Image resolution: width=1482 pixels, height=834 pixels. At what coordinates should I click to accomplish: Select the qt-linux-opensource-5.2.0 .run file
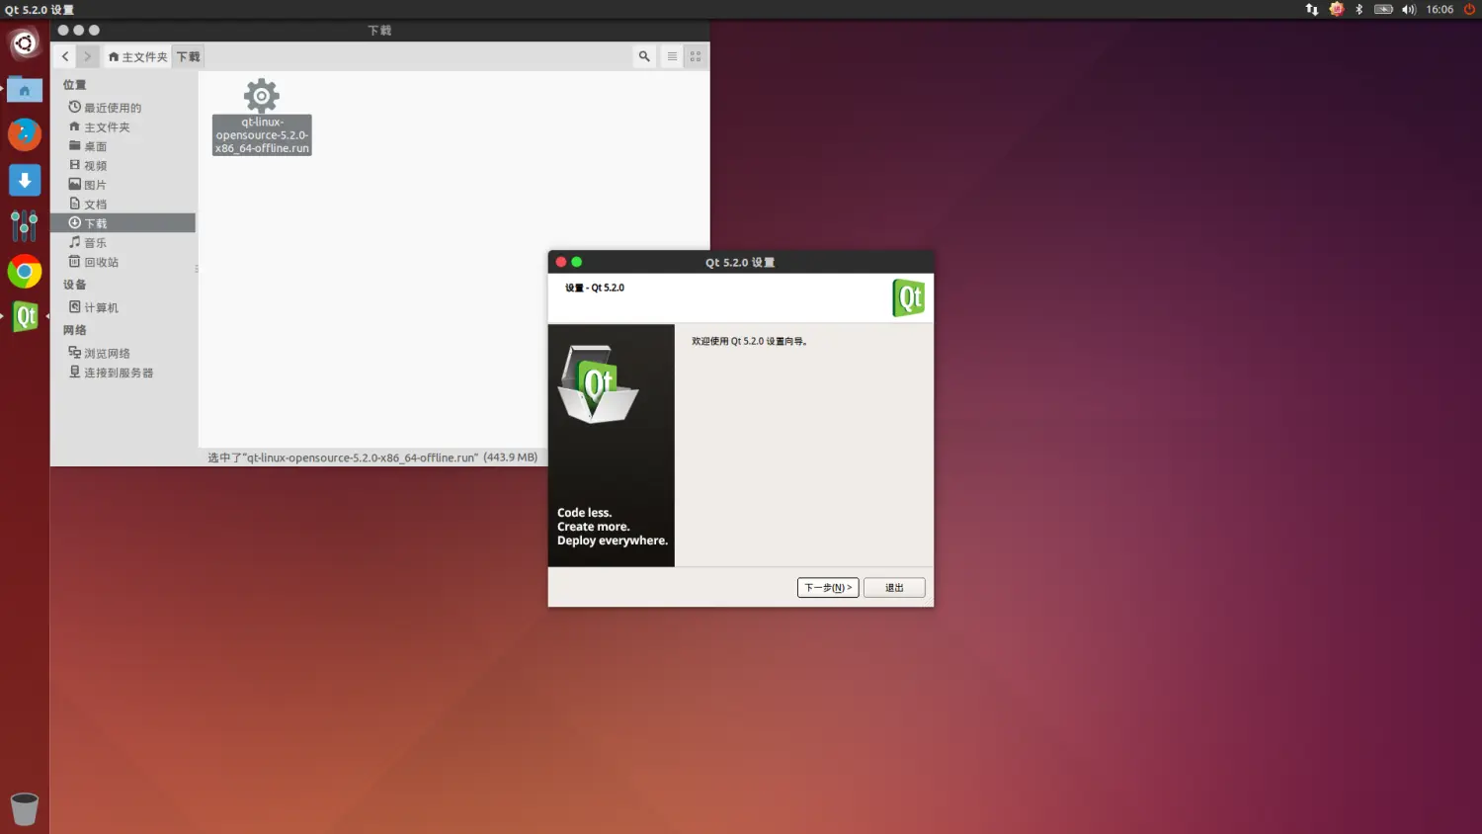(262, 117)
